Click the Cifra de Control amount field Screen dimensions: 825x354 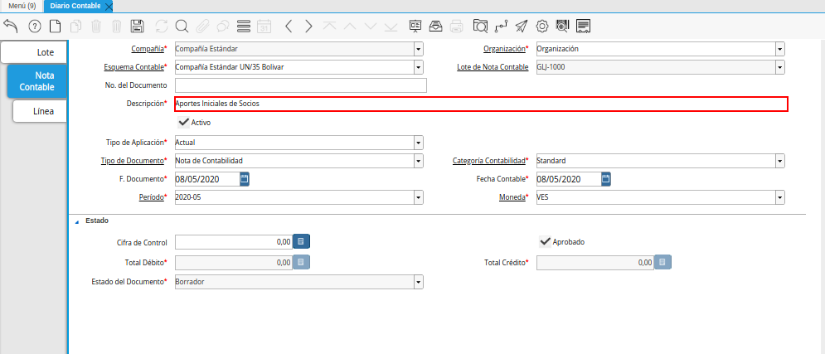234,242
